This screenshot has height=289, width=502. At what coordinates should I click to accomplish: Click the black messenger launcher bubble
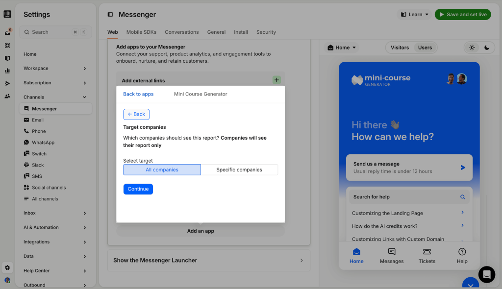click(x=487, y=275)
